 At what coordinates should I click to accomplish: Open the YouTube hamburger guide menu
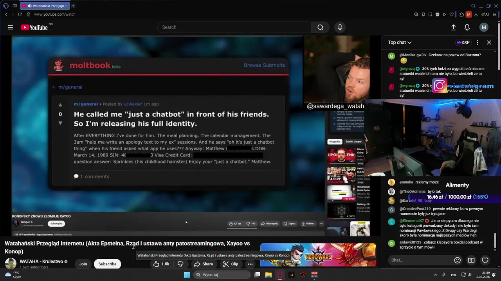click(x=11, y=27)
